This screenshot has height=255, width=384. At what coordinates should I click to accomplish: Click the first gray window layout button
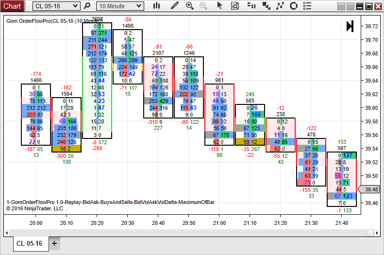pos(341,6)
